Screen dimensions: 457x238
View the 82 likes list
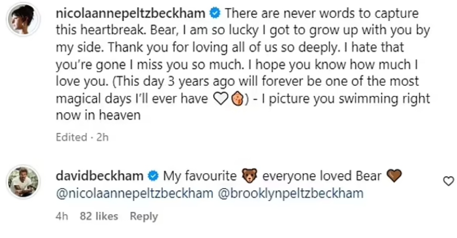[x=99, y=216]
